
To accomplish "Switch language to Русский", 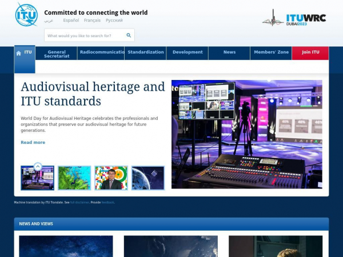I will (x=114, y=21).
